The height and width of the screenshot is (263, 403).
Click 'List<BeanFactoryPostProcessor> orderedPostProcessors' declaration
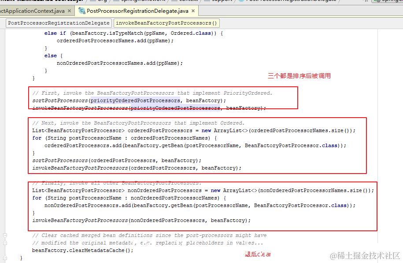click(x=194, y=130)
